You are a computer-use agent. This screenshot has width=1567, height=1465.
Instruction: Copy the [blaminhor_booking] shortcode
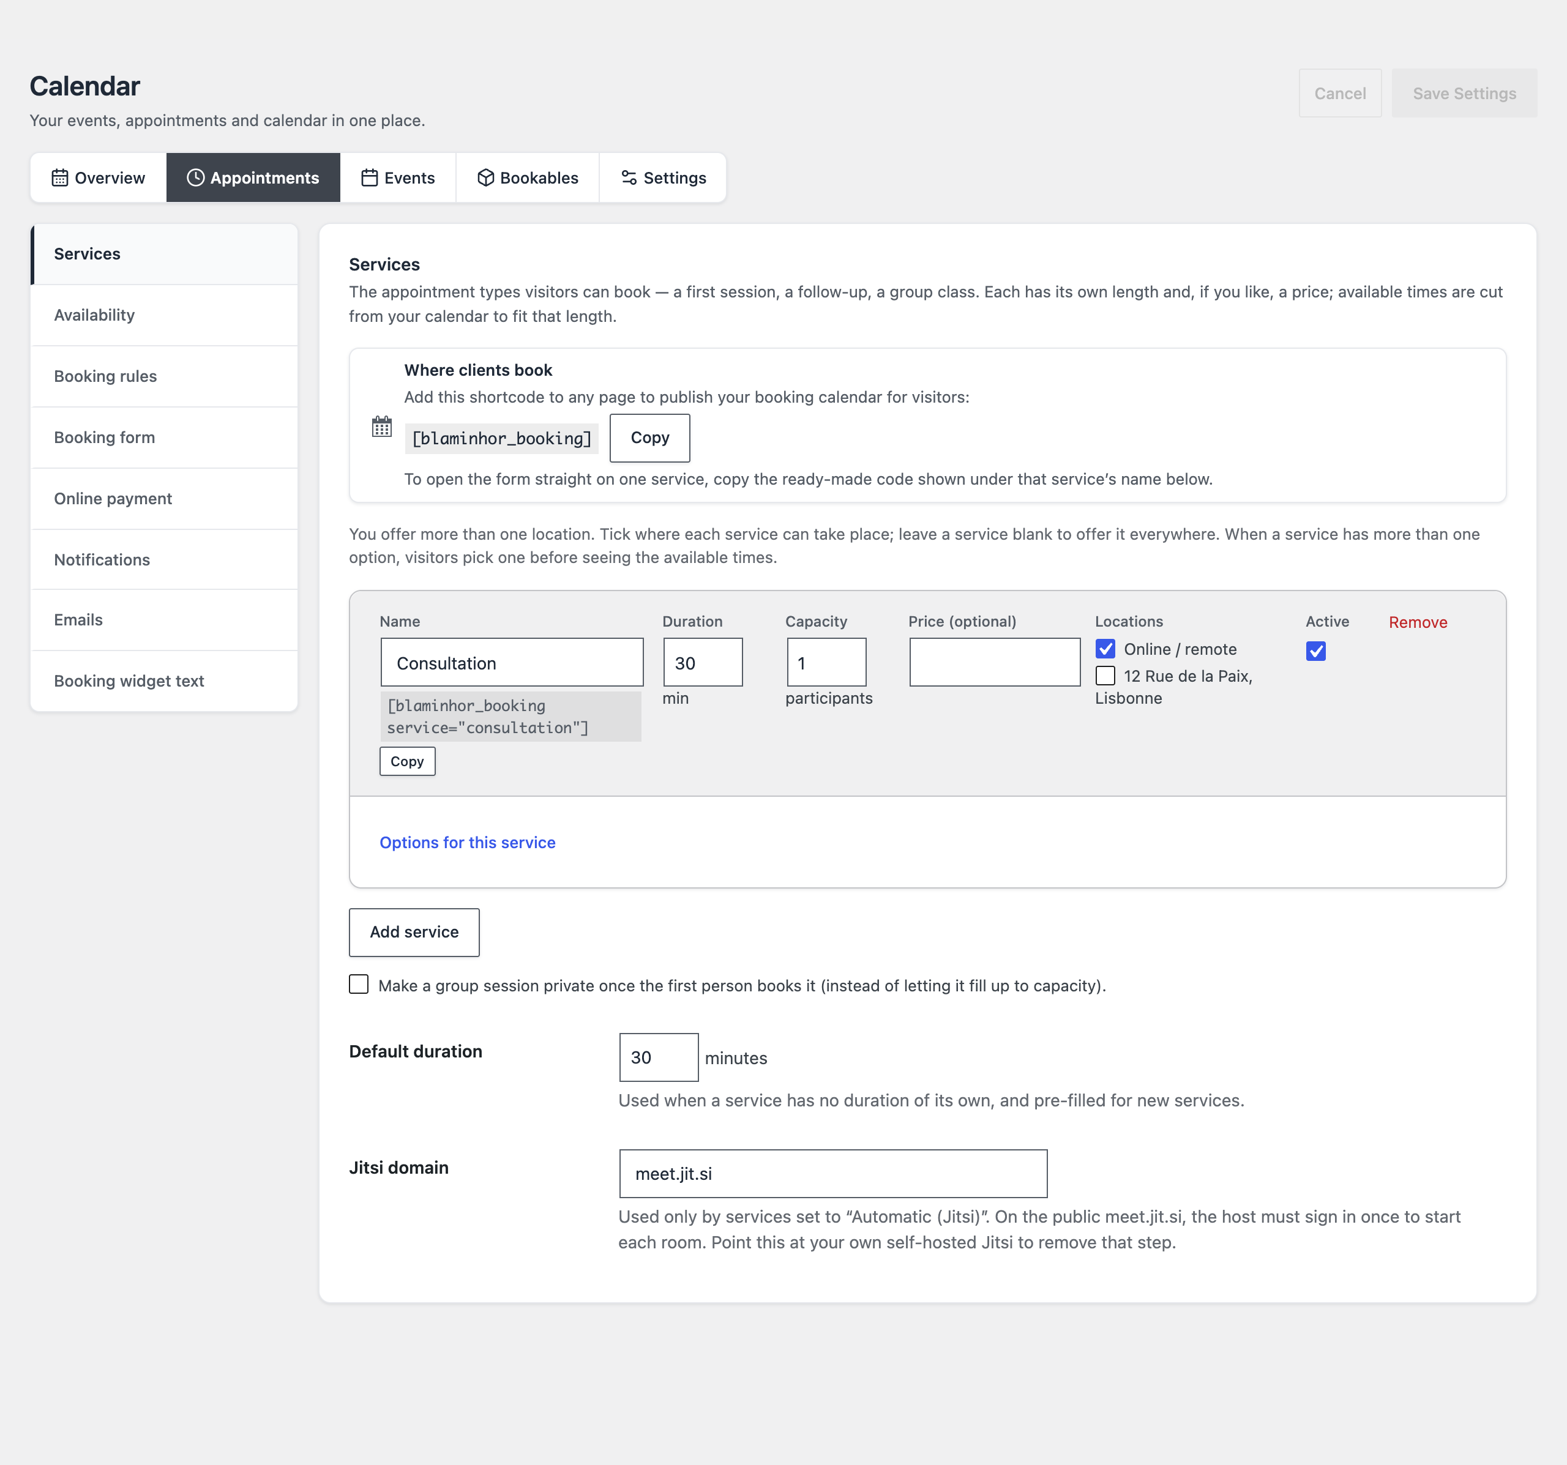point(649,438)
